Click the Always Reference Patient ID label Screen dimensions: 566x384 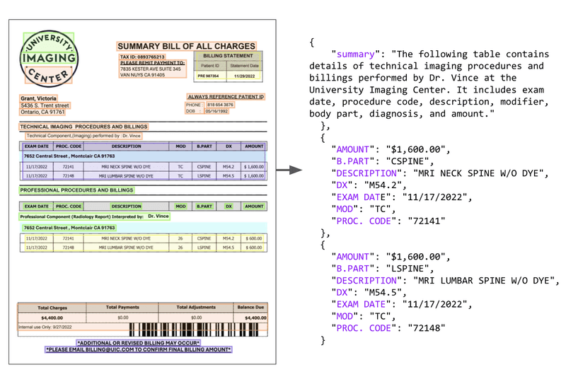(x=225, y=96)
